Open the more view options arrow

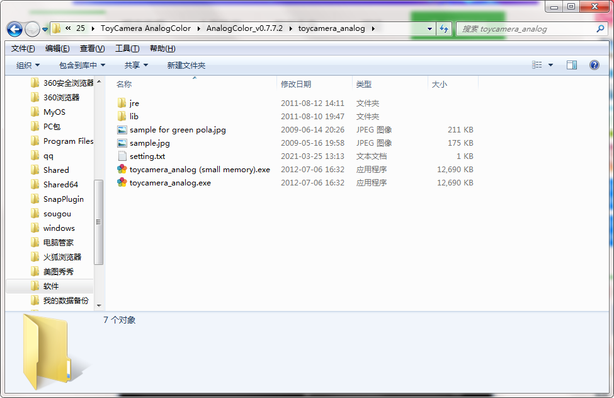click(550, 65)
